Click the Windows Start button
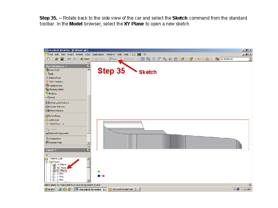278x208 pixels. [50, 190]
